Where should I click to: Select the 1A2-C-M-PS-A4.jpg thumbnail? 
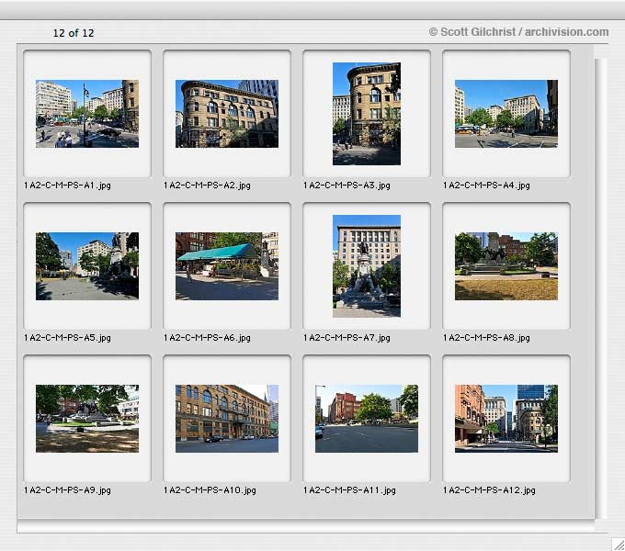[x=506, y=114]
